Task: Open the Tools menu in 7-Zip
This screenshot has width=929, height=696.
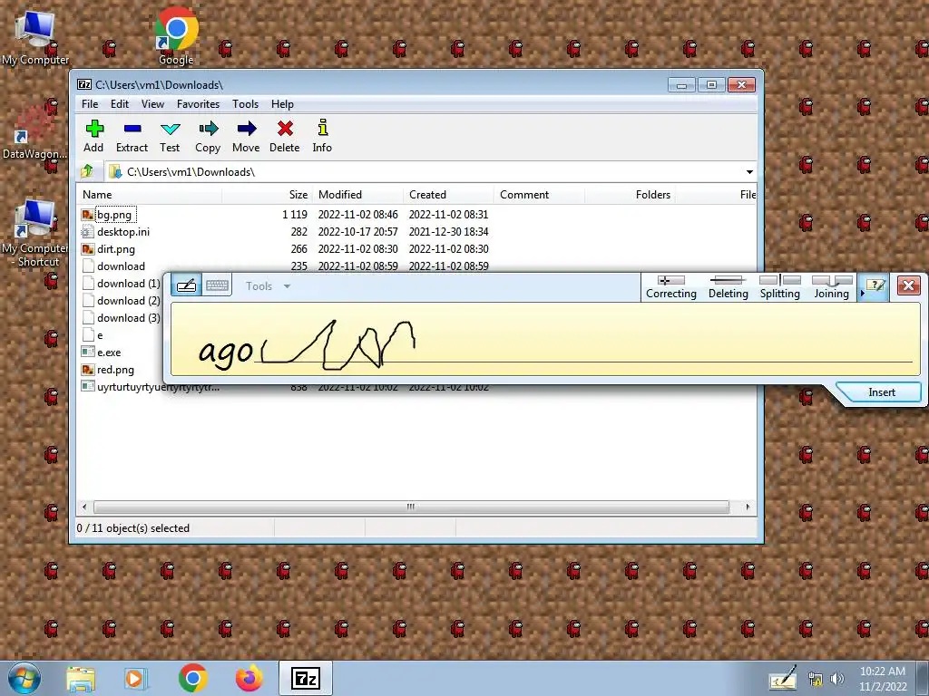Action: click(245, 104)
